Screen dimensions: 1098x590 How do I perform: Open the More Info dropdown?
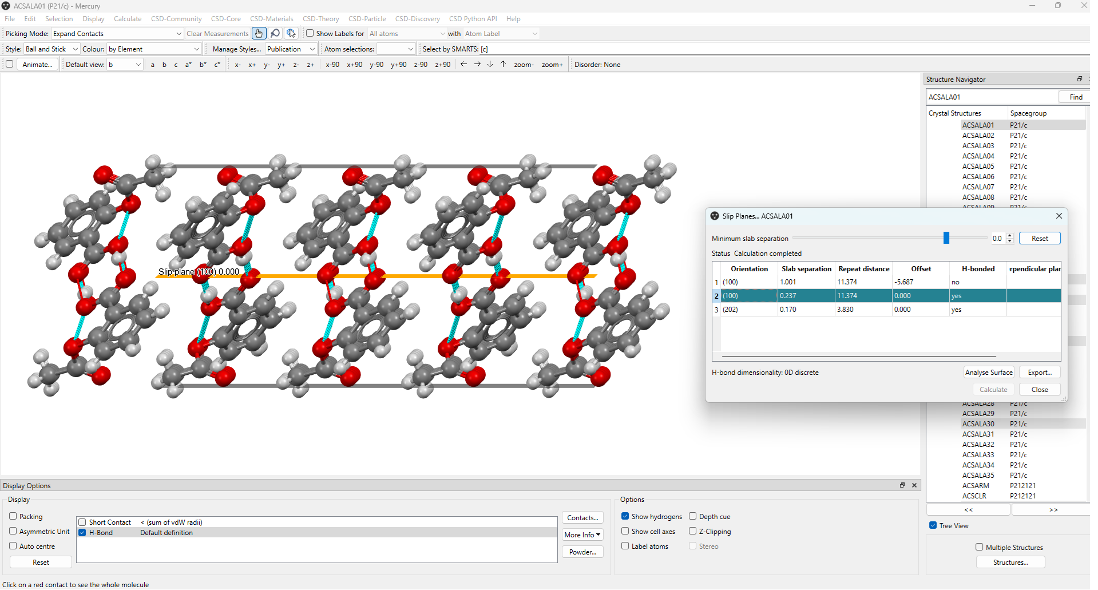[582, 535]
